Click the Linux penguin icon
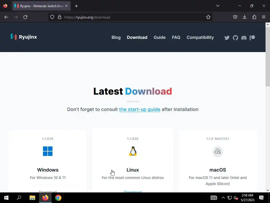Screen dimensions: 270x203 [x=133, y=151]
